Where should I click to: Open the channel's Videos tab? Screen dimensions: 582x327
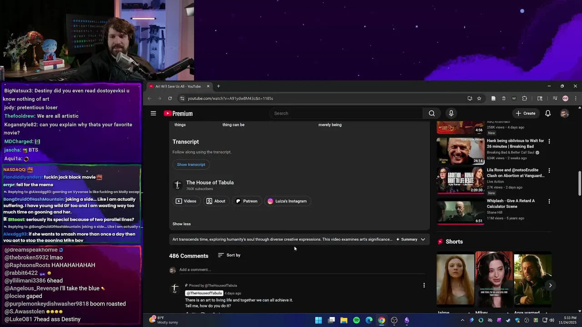pyautogui.click(x=186, y=201)
